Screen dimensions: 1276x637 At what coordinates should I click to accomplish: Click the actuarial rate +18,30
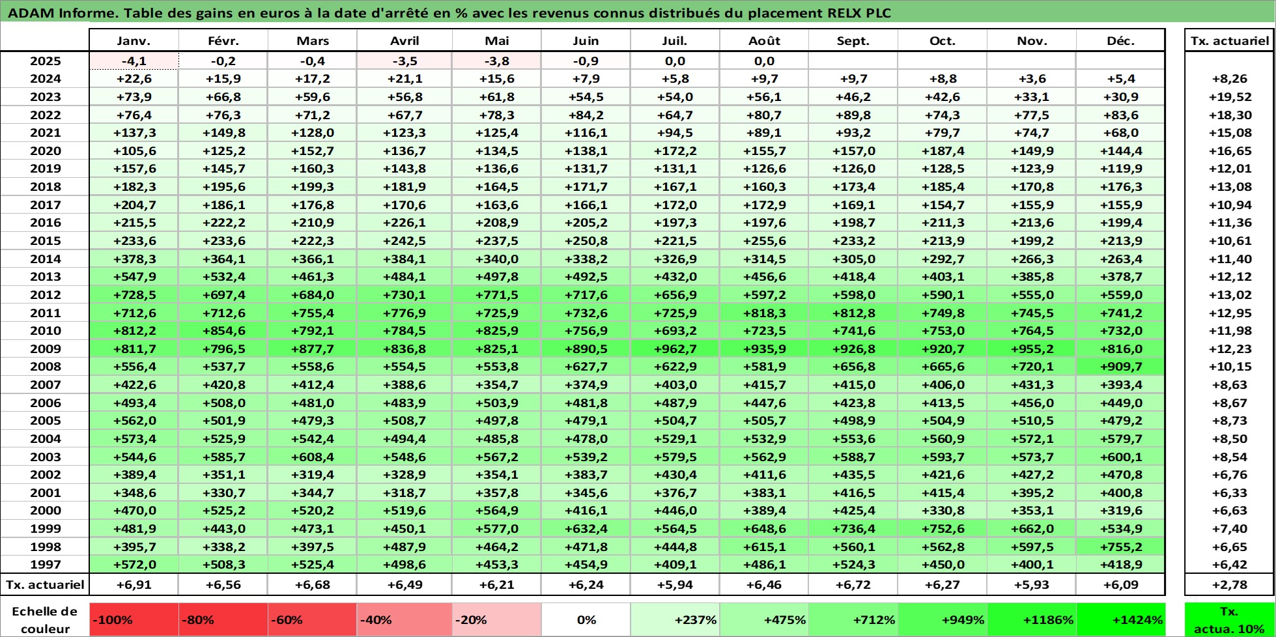[x=1229, y=115]
